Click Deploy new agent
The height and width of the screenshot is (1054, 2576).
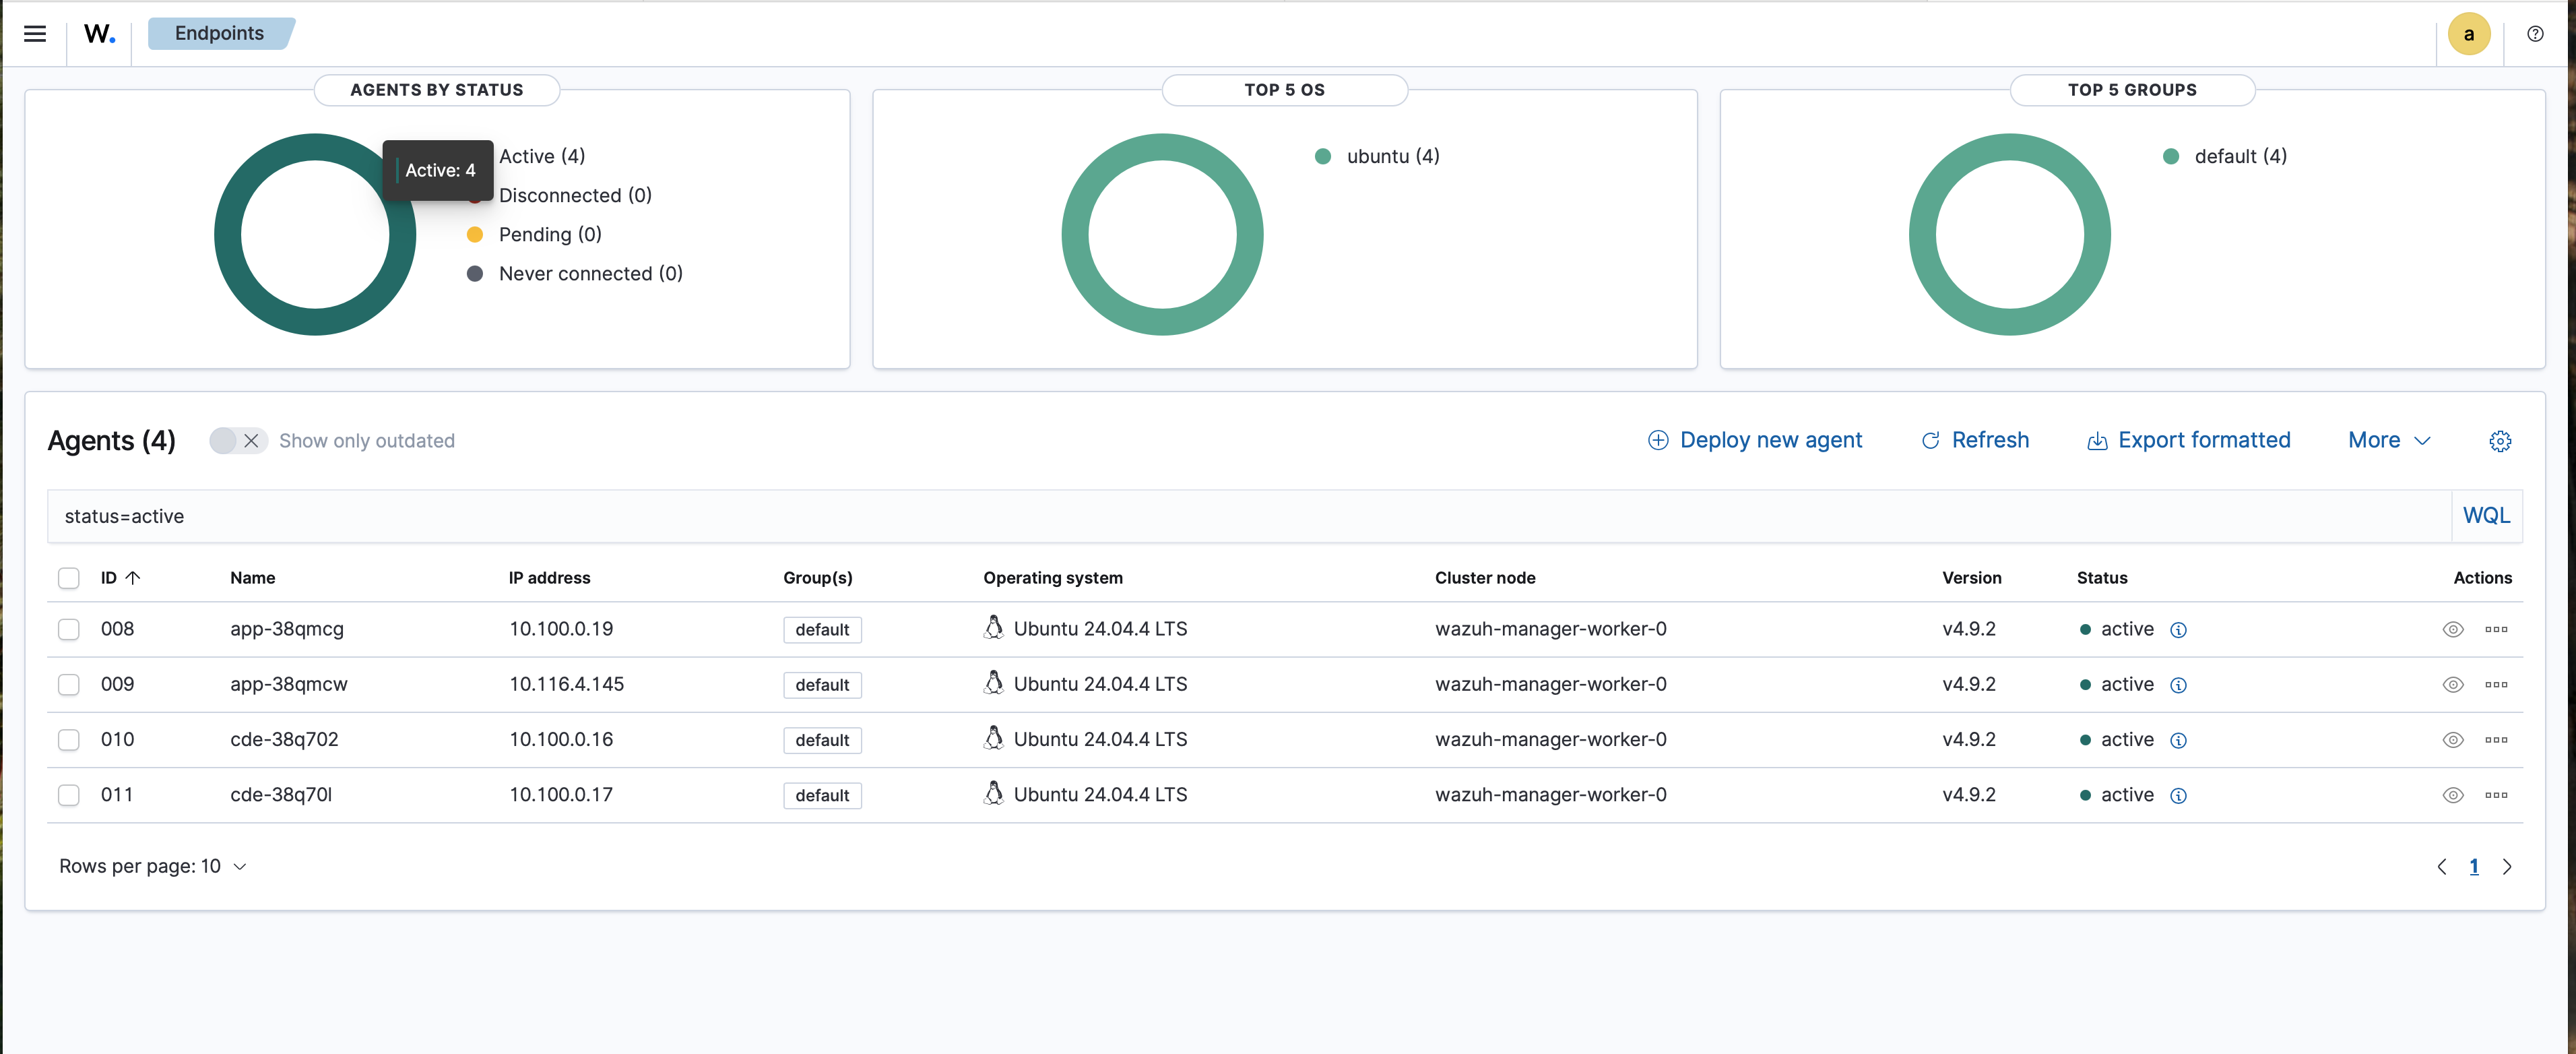(1754, 441)
